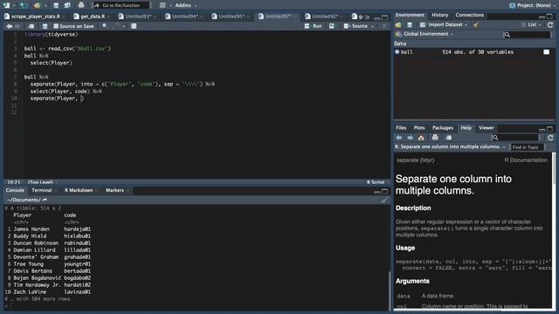Open the Project (None) dropdown
Screen dimensions: 559x314
pos(533,5)
